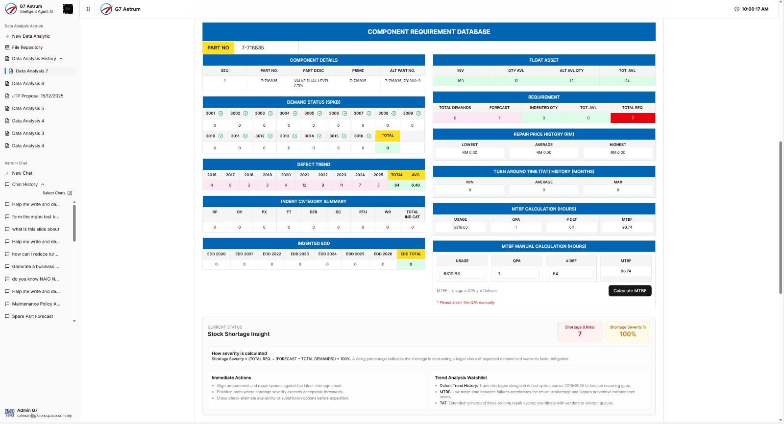This screenshot has width=784, height=424.
Task: Toggle the sidebar panel icon
Action: point(88,9)
